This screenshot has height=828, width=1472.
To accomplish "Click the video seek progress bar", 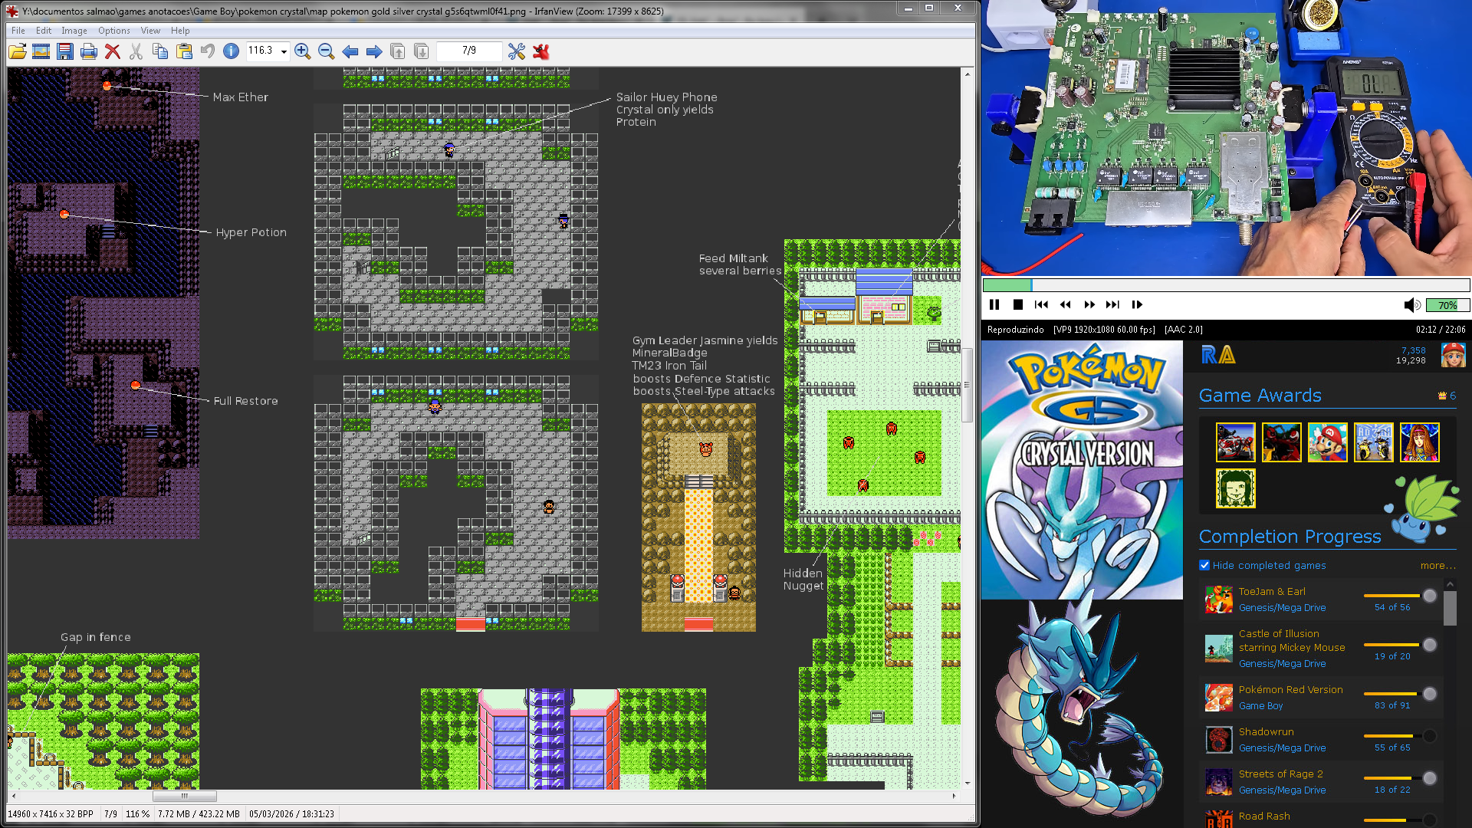I will (1225, 285).
